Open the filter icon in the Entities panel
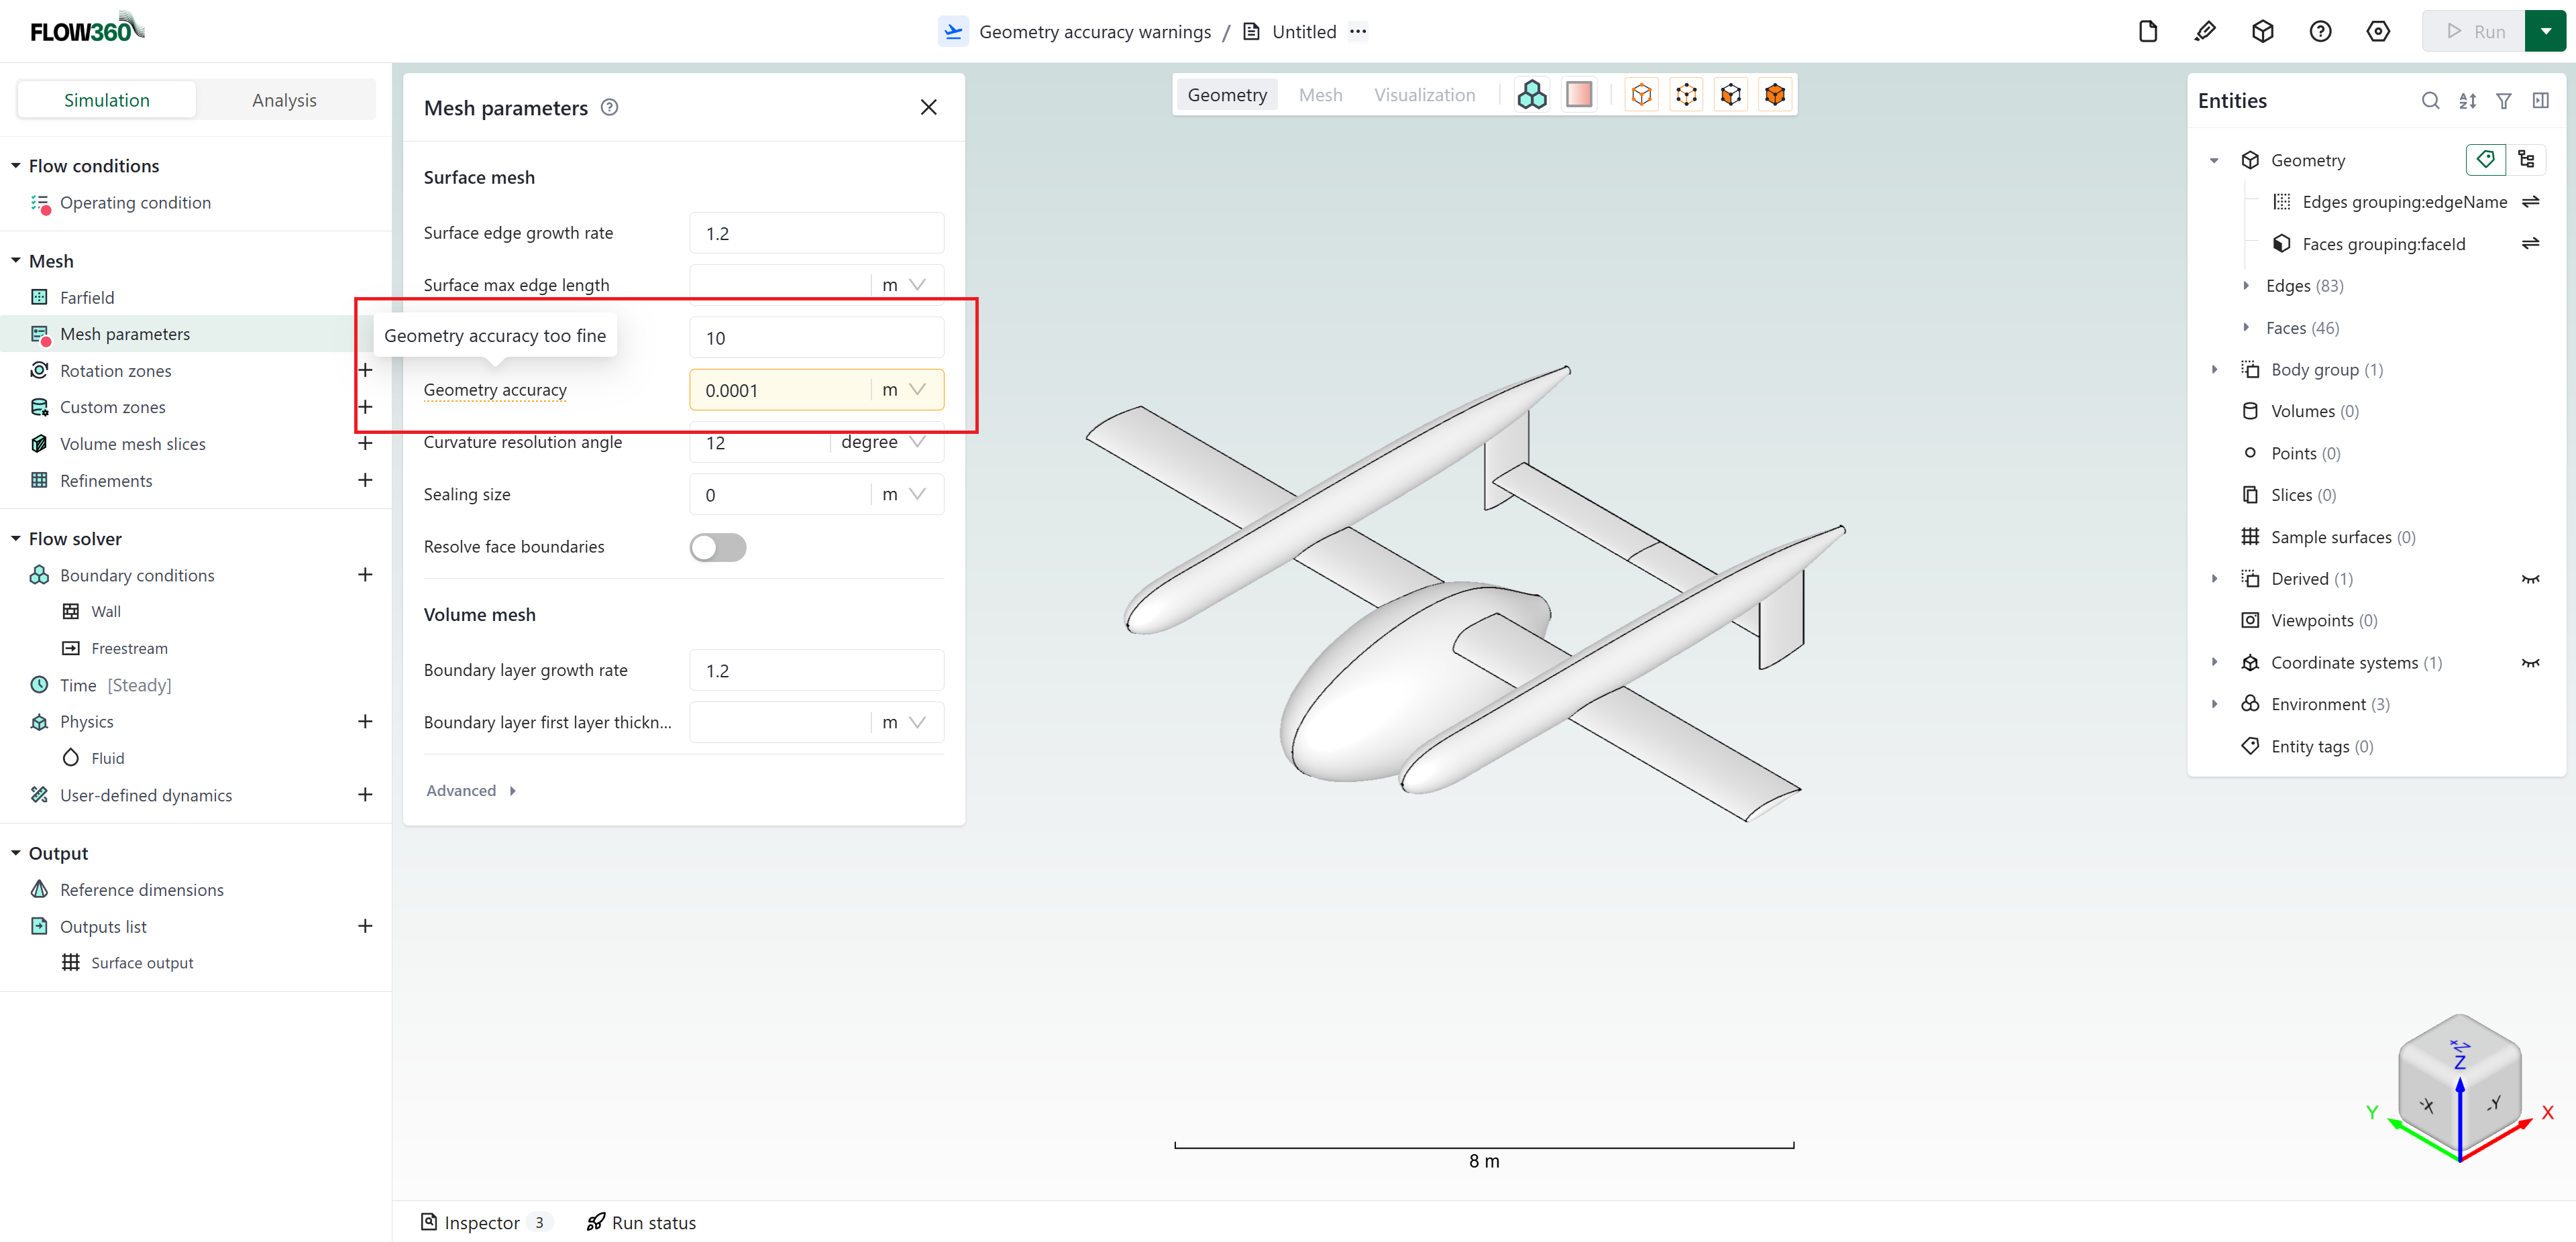This screenshot has height=1242, width=2576. tap(2504, 100)
